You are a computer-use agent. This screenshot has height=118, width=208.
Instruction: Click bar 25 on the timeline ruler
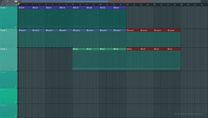(x=182, y=5)
